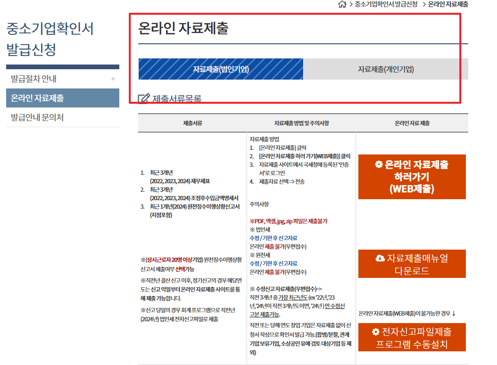497x365 pixels.
Task: Click the 온라인 자료제출 하러가기 (WEB제출) button
Action: pyautogui.click(x=412, y=177)
